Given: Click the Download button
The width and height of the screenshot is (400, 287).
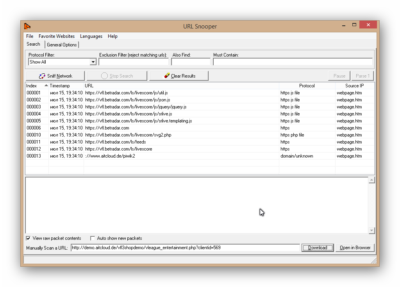Looking at the screenshot, I should (x=318, y=248).
